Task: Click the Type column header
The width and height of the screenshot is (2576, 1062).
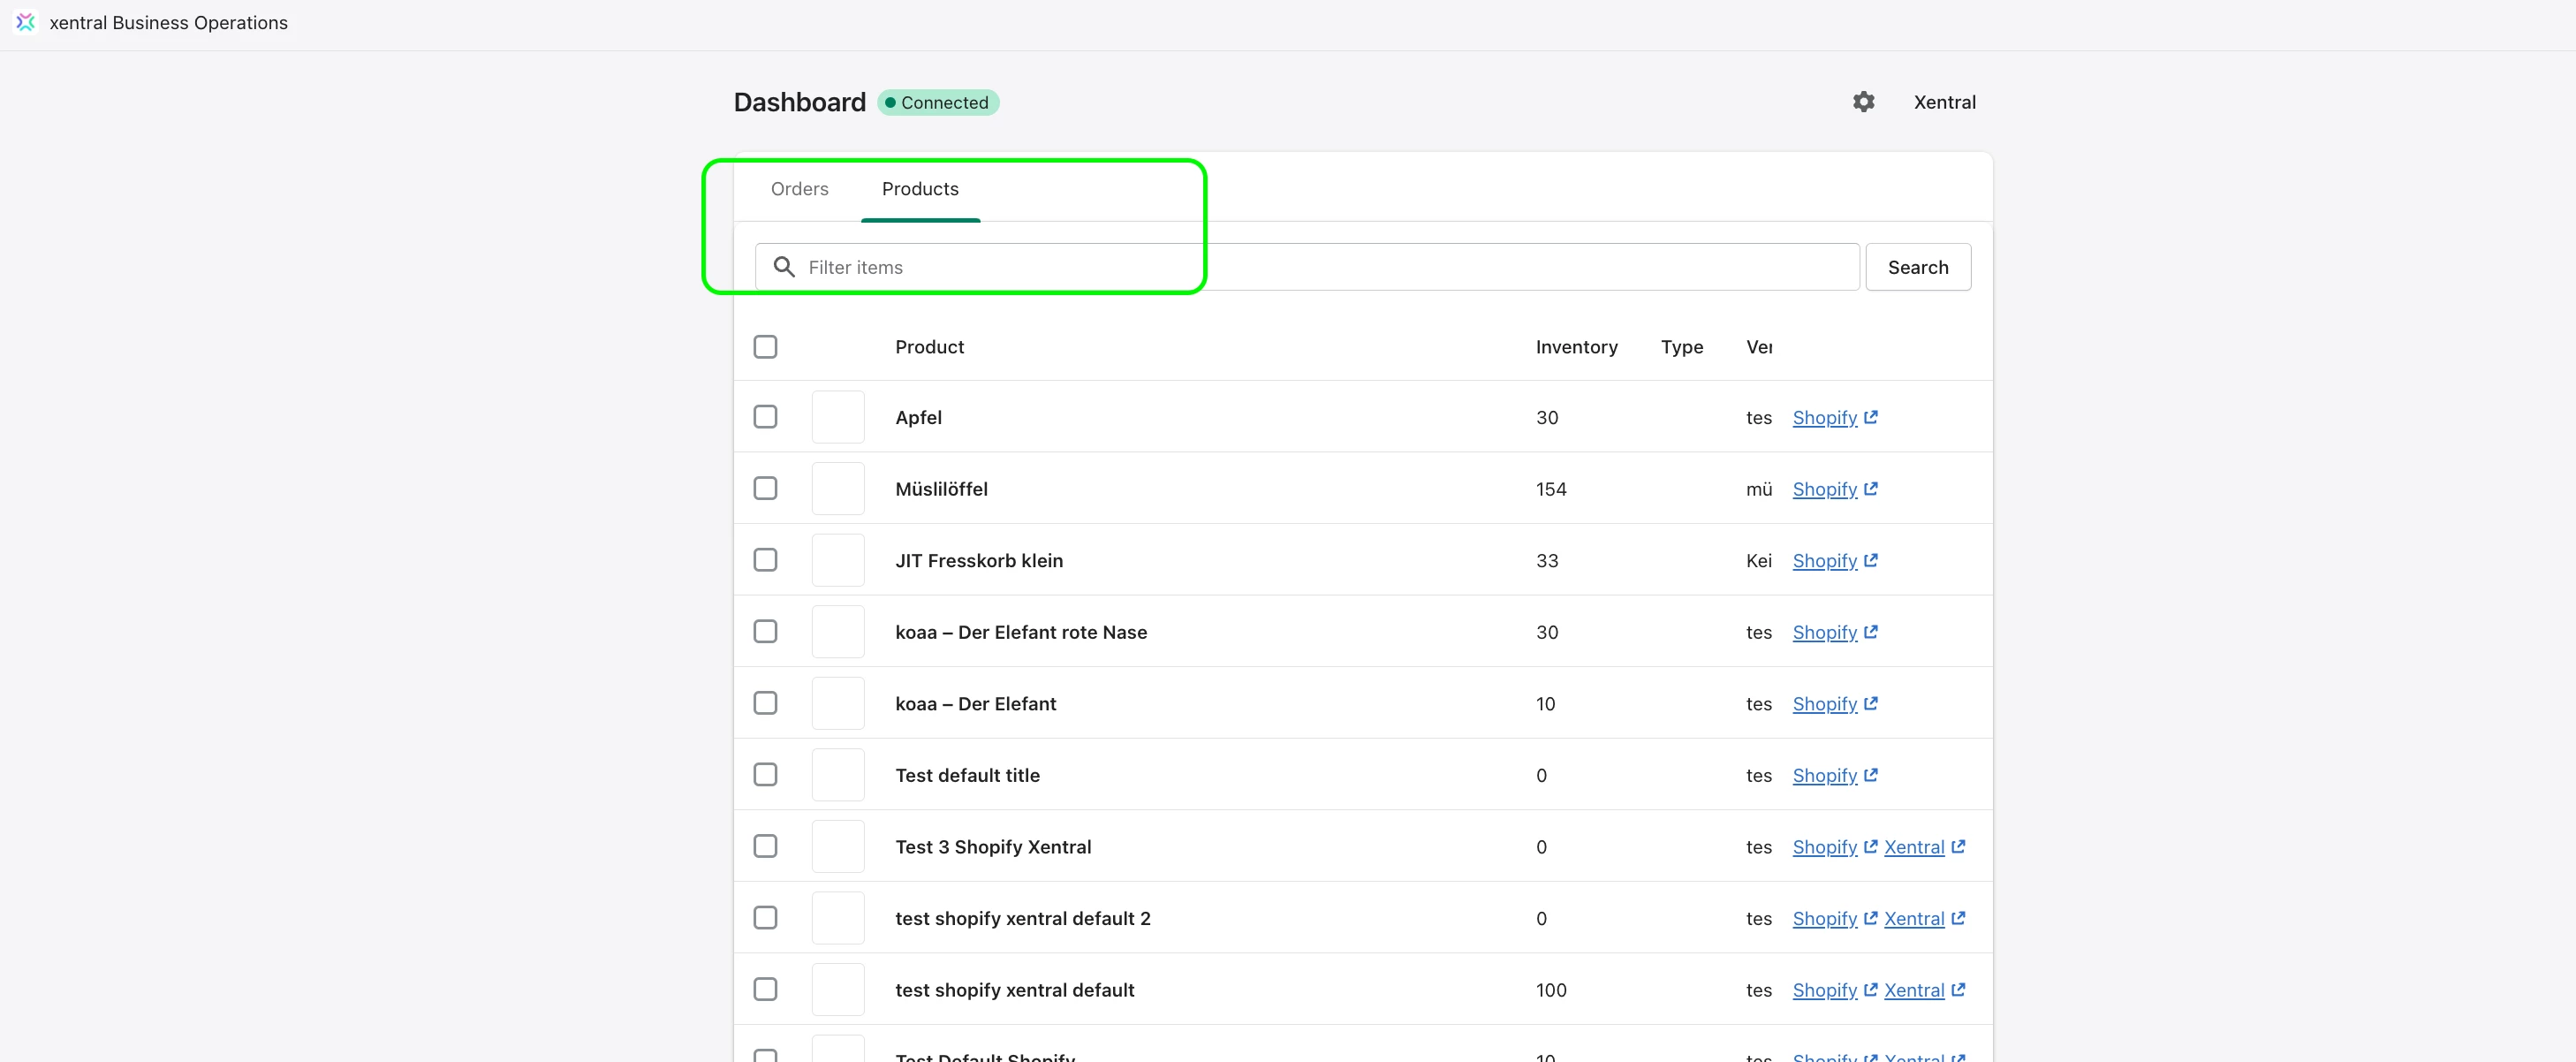Action: click(1682, 347)
